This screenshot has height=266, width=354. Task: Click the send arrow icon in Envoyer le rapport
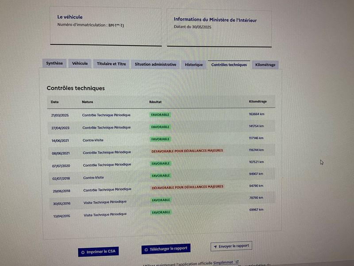pos(215,247)
